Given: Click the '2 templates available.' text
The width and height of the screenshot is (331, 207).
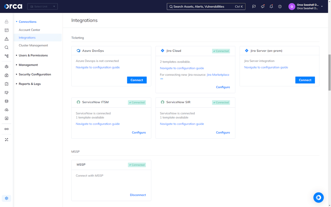Looking at the screenshot, I should pos(175,62).
